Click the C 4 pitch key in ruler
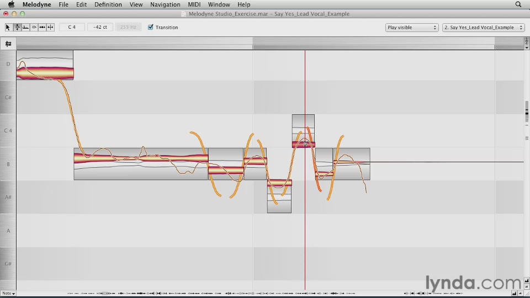Image resolution: width=530 pixels, height=298 pixels. click(8, 130)
